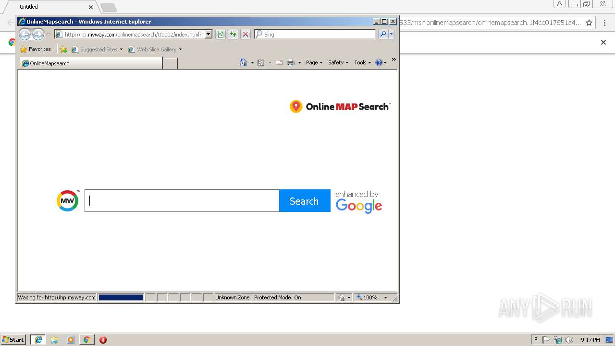Open the Favorites star button
Image resolution: width=615 pixels, height=346 pixels.
[x=36, y=49]
